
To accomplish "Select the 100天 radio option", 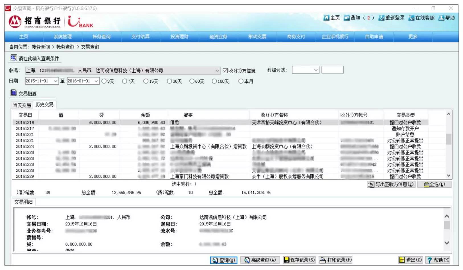I will tap(214, 81).
